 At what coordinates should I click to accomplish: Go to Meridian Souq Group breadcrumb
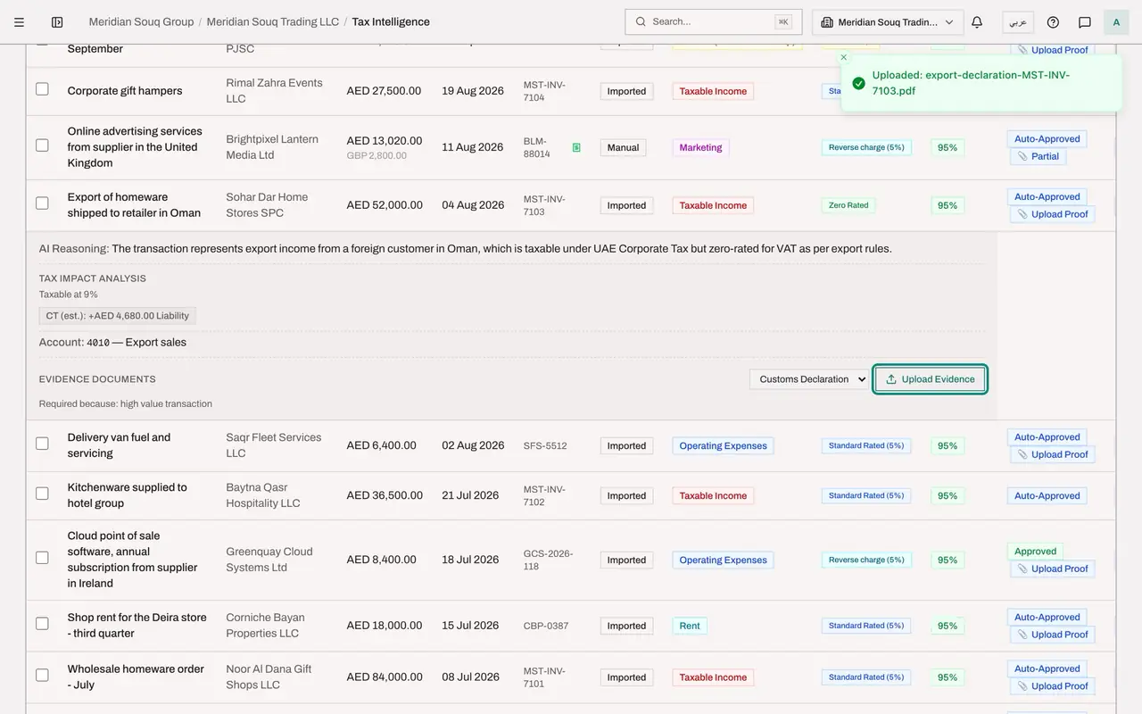(x=141, y=22)
